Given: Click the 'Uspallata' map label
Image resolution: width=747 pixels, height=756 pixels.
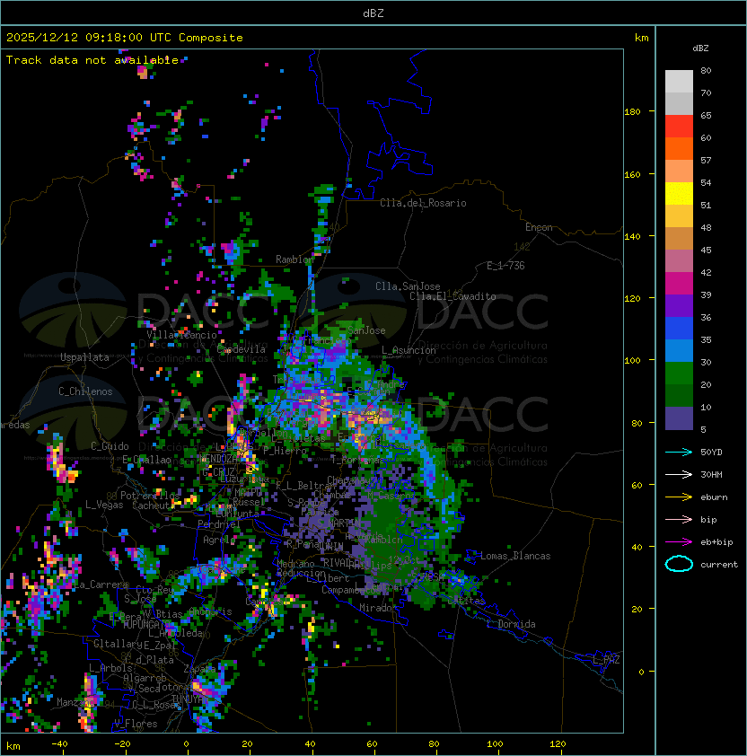Looking at the screenshot, I should 84,357.
